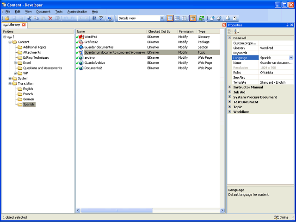296x222 pixels.
Task: Run the ABC spell check tool
Action: [101, 18]
